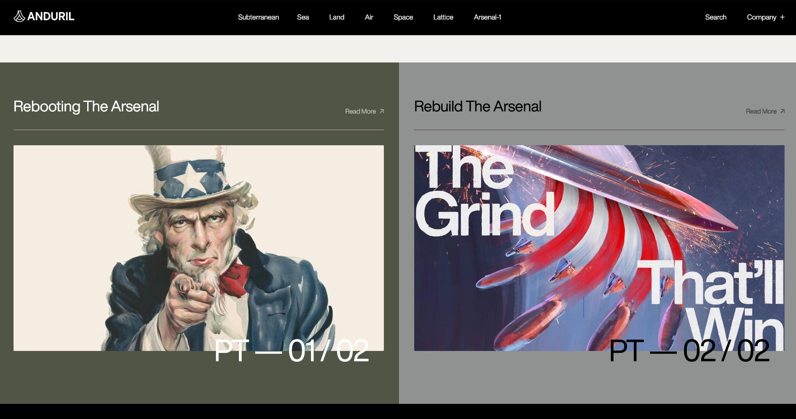
Task: Click the ANDURIL wordmark text
Action: point(51,16)
